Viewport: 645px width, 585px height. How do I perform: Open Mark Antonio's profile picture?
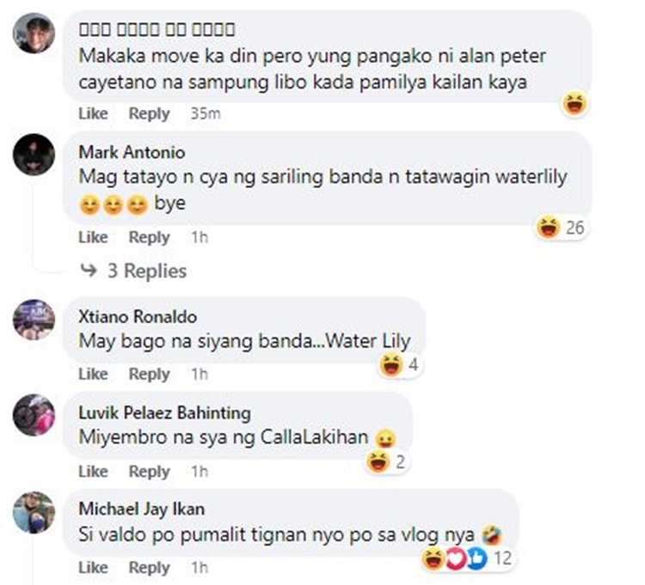pos(34,155)
